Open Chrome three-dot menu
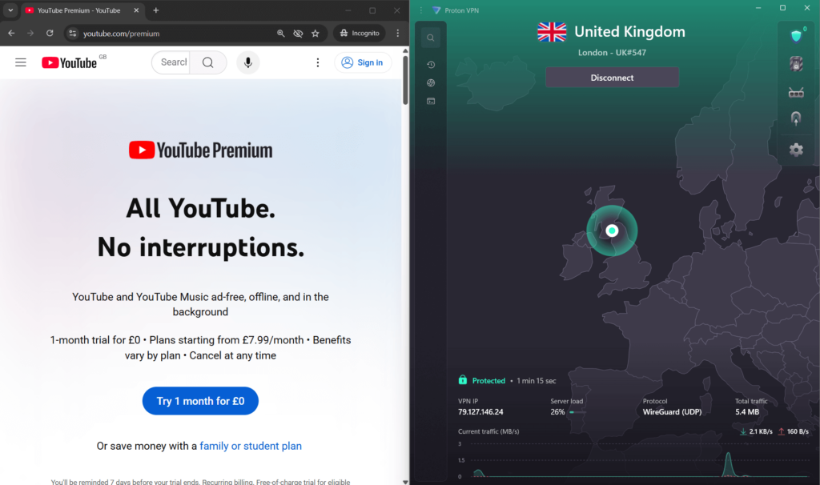820x485 pixels. (398, 33)
